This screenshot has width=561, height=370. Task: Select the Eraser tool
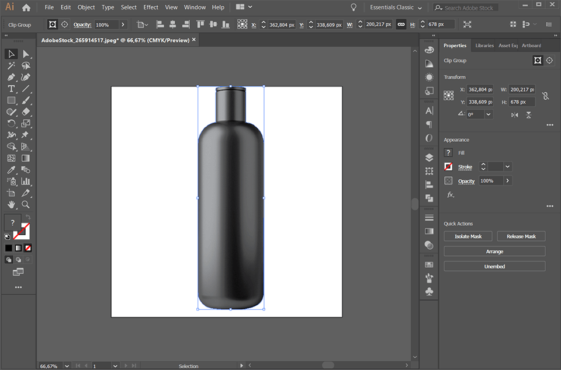click(x=26, y=111)
